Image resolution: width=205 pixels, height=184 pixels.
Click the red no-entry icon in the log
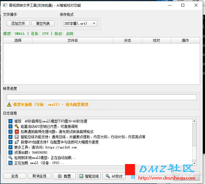17,132
